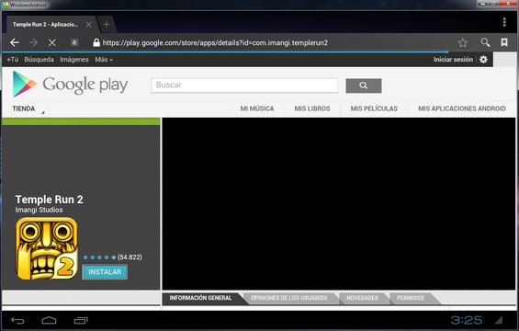Stop page loading with X icon

tap(52, 42)
